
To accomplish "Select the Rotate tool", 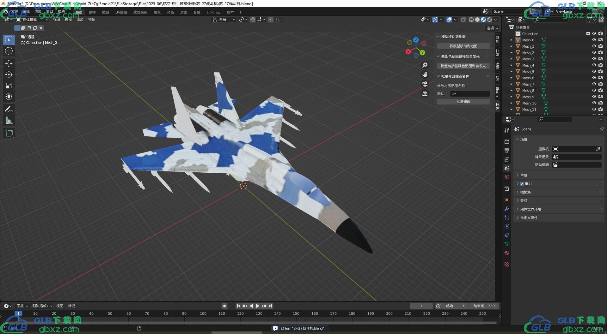I will tap(9, 75).
